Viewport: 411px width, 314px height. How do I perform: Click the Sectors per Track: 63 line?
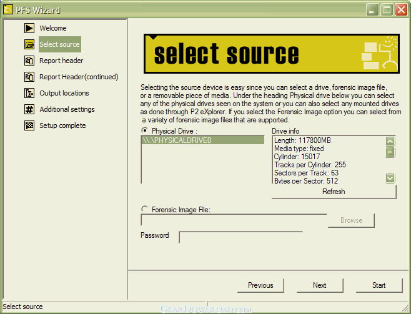pos(307,173)
